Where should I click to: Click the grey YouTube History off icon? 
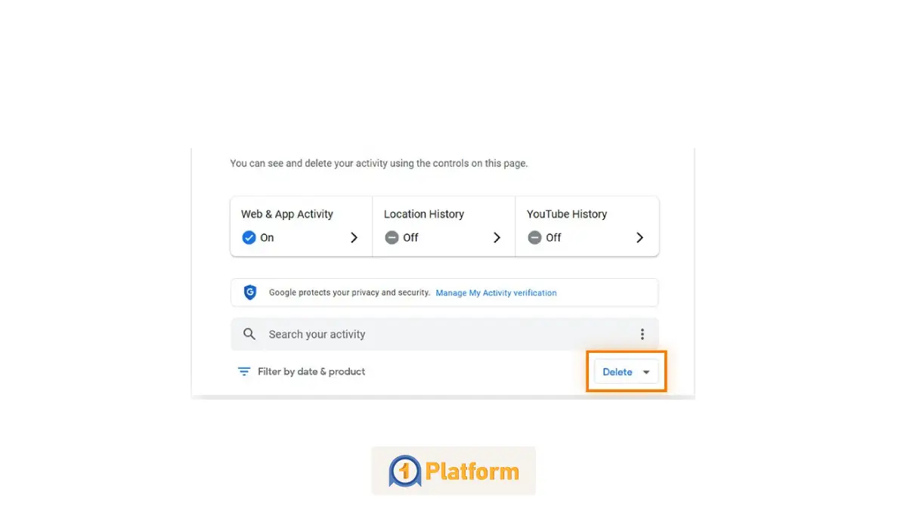point(534,237)
